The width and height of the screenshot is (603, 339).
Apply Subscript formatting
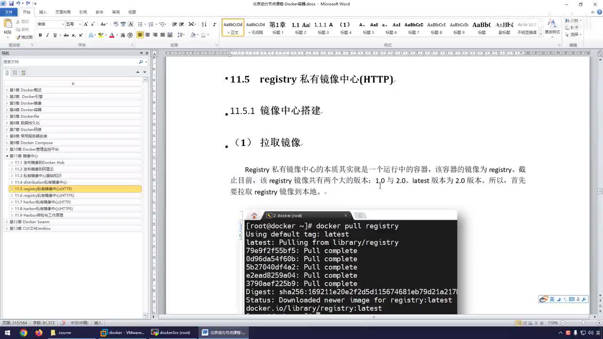click(x=73, y=35)
